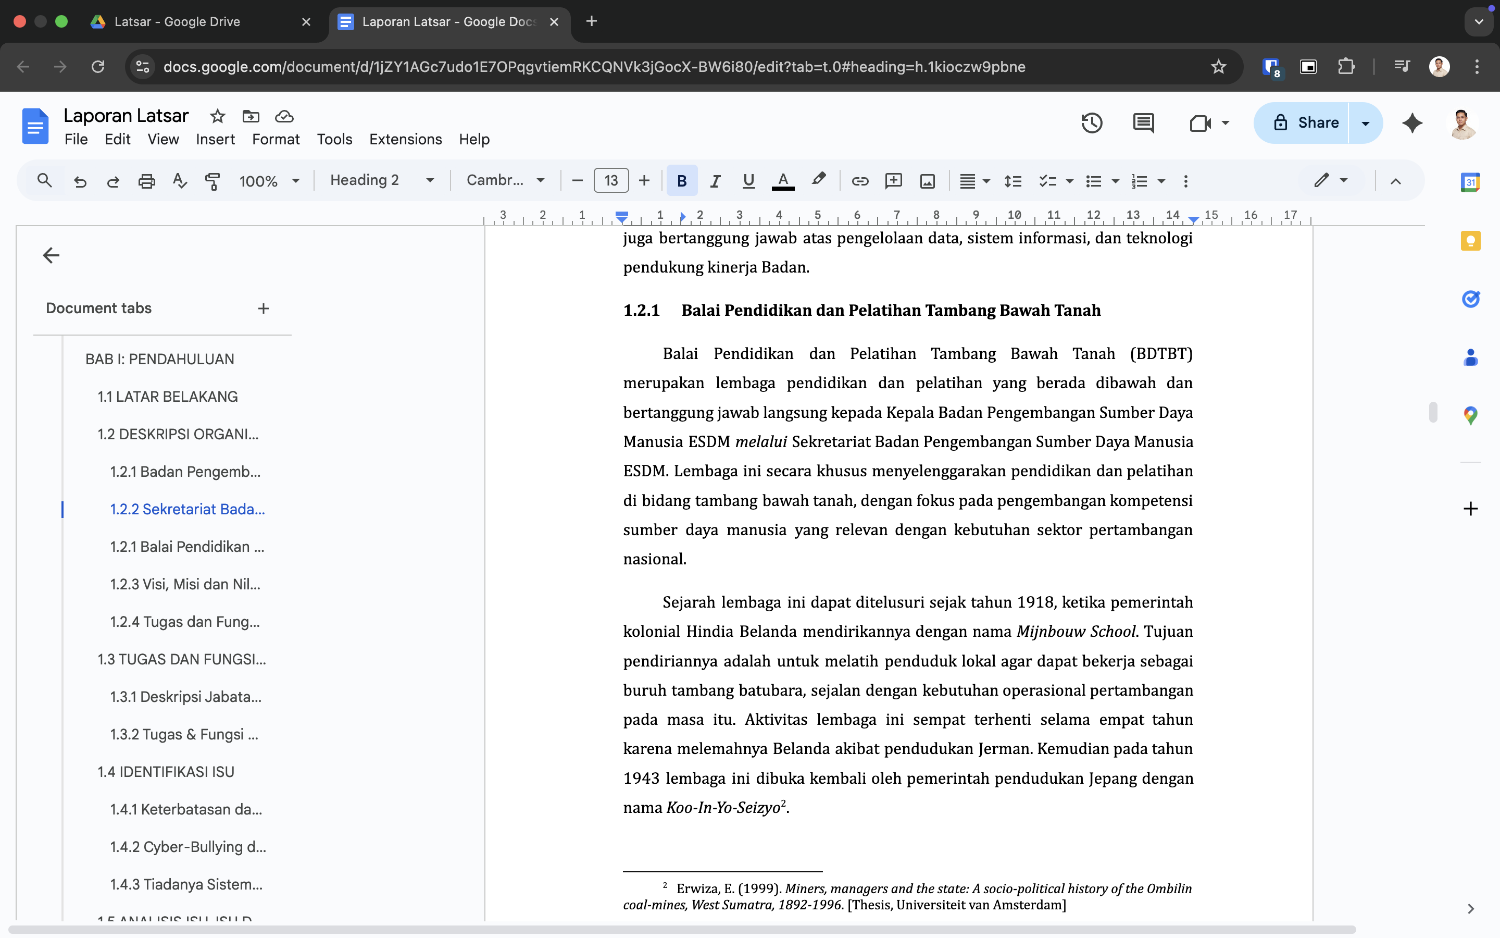The height and width of the screenshot is (938, 1500).
Task: Open the Heading 2 style dropdown
Action: tap(381, 180)
